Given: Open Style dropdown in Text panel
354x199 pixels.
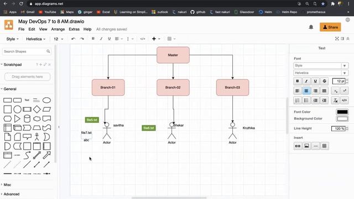Looking at the screenshot, I should pos(321,65).
